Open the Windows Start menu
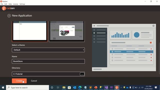This screenshot has width=160, height=90. pos(3,87)
